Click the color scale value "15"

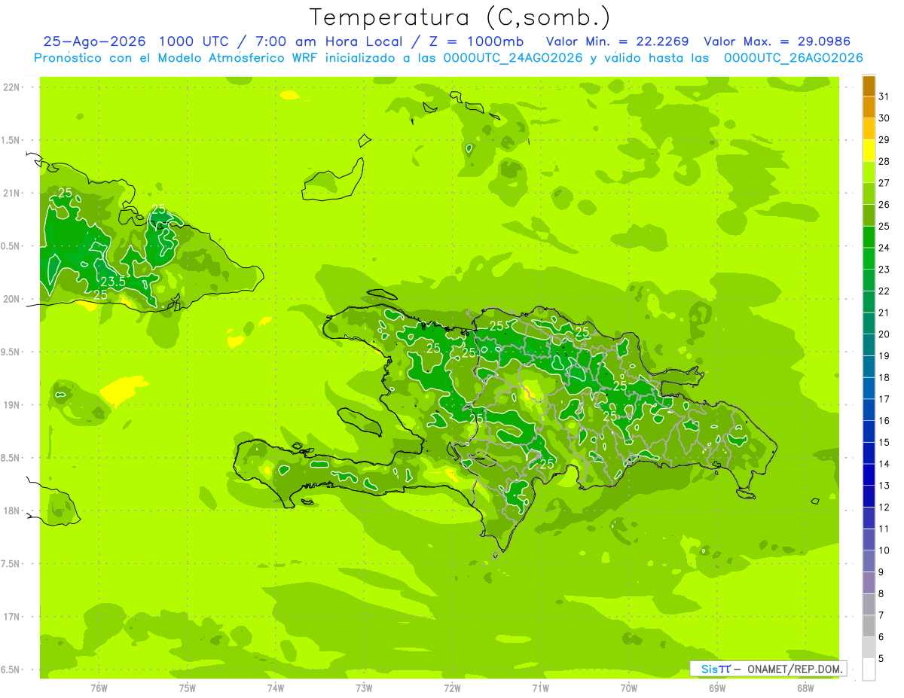[x=884, y=443]
